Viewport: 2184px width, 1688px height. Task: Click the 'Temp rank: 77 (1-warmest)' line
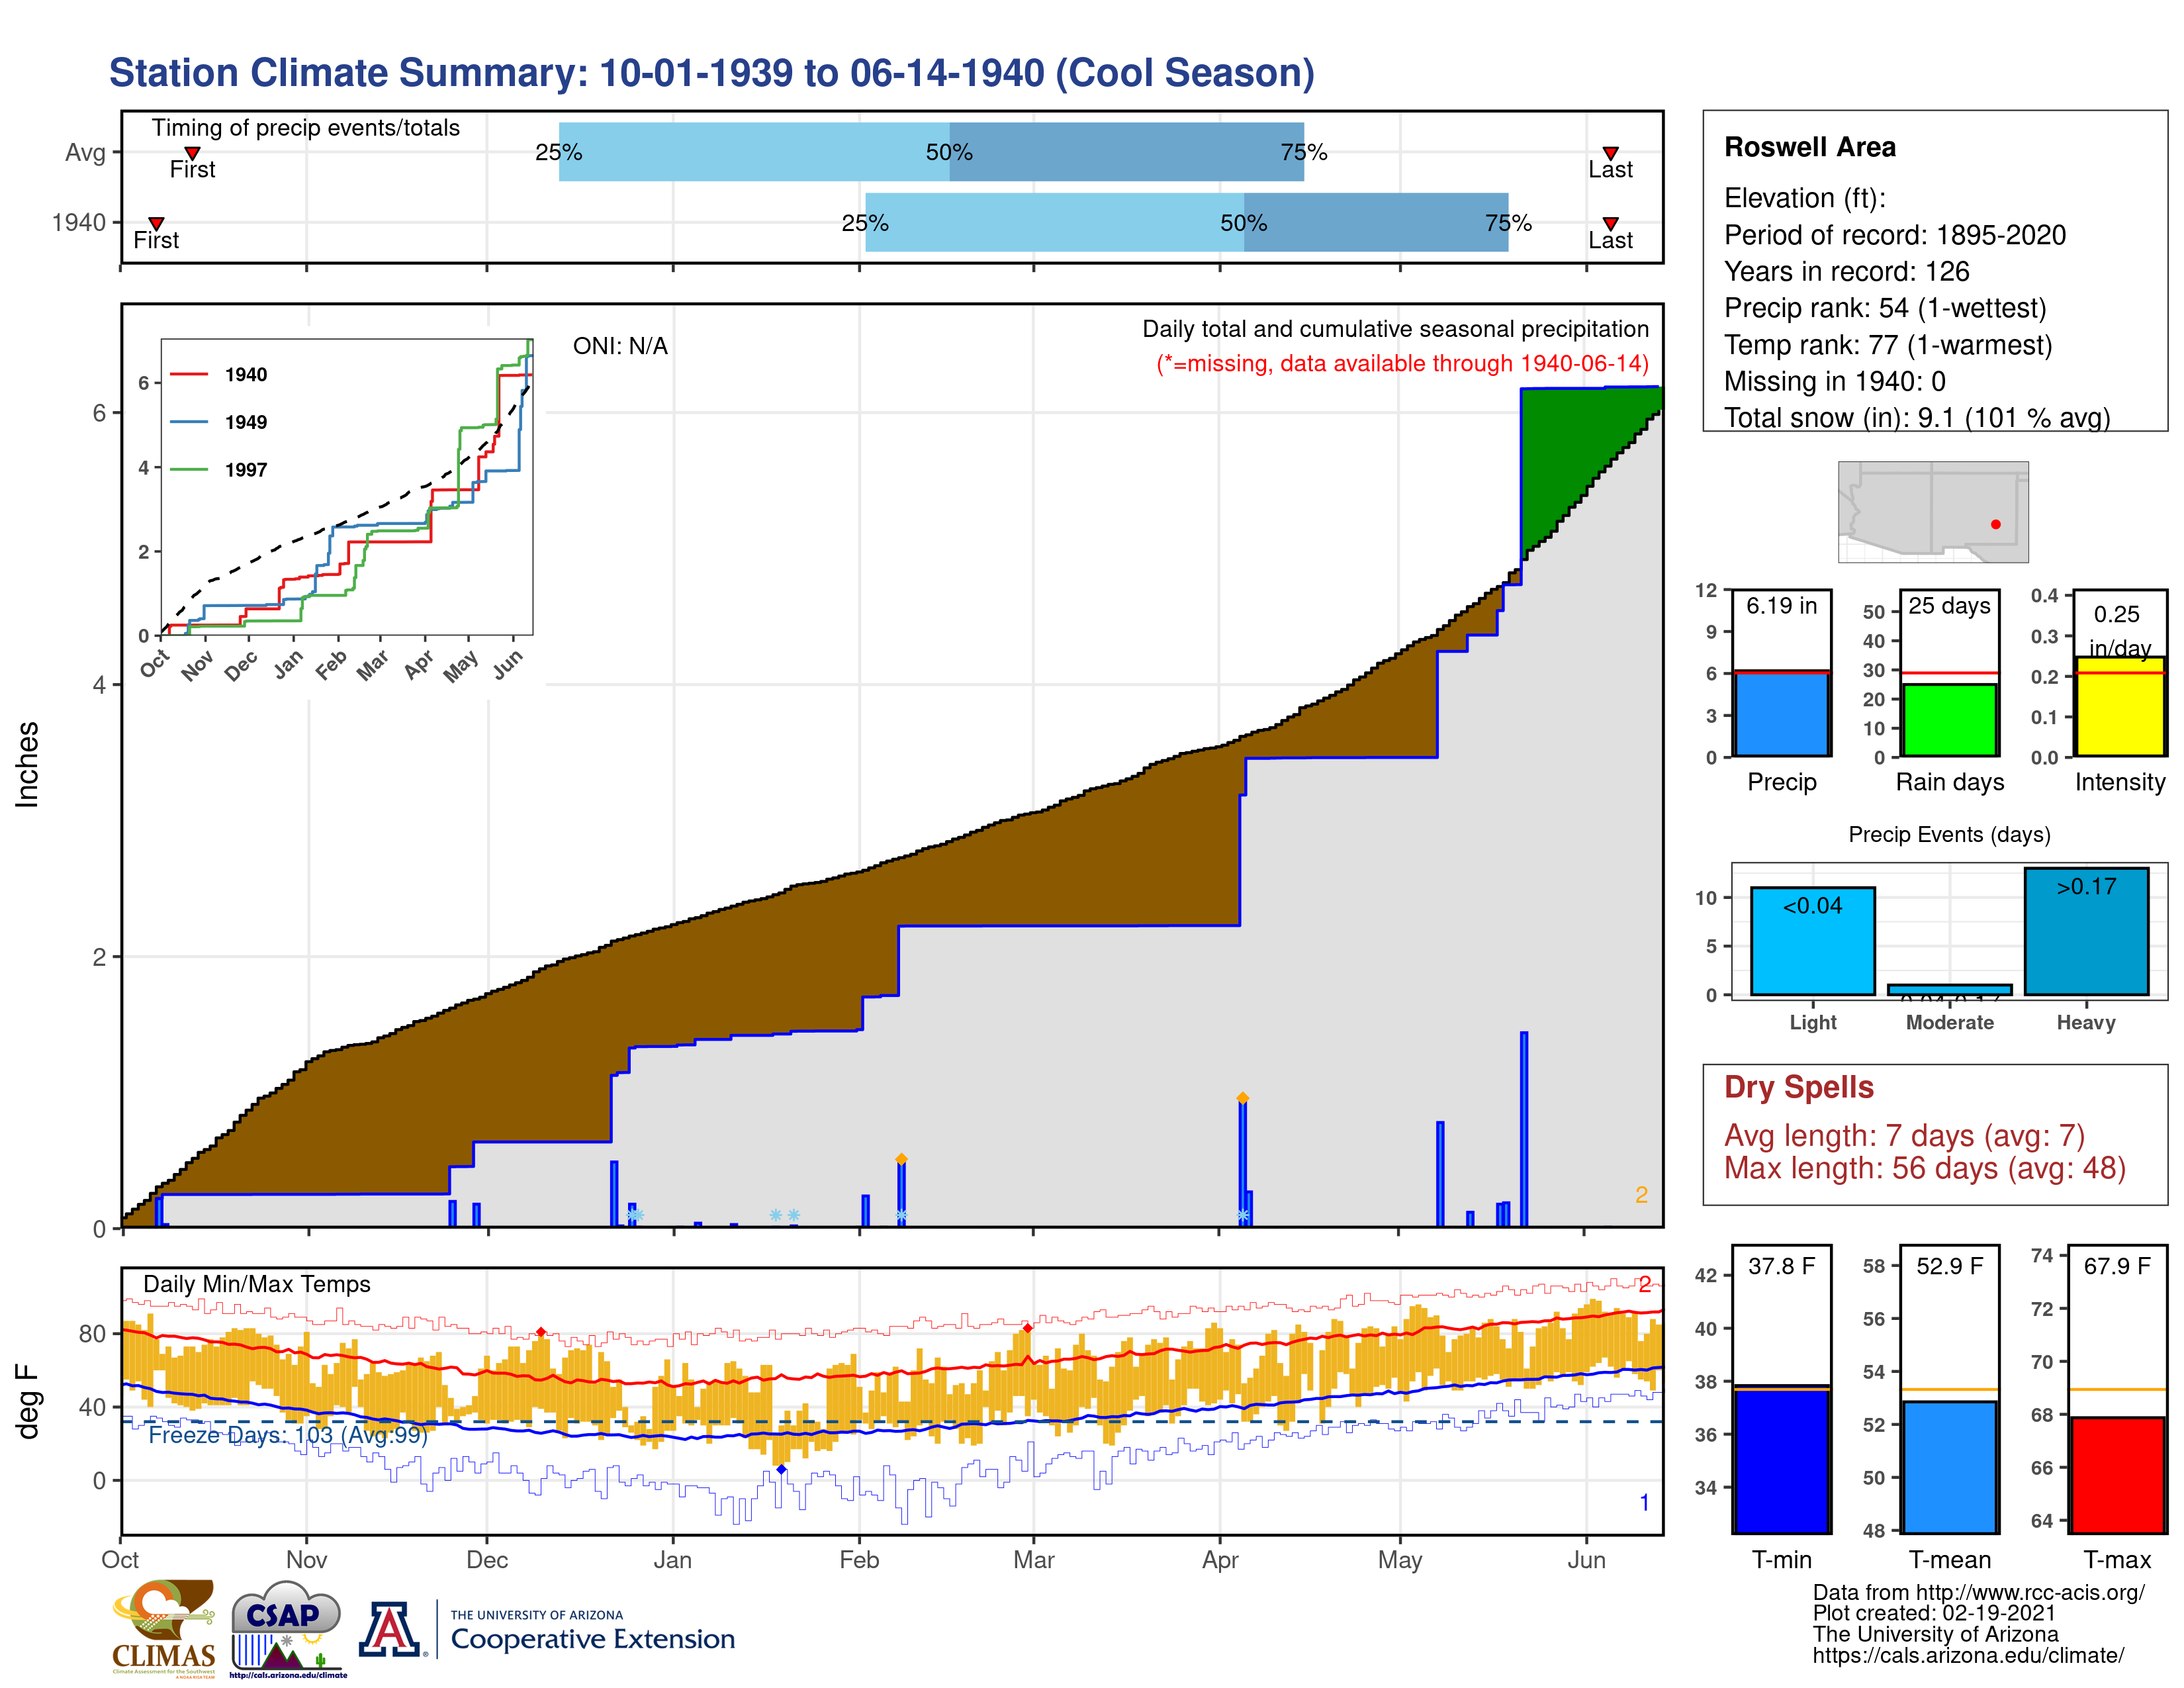tap(1888, 345)
